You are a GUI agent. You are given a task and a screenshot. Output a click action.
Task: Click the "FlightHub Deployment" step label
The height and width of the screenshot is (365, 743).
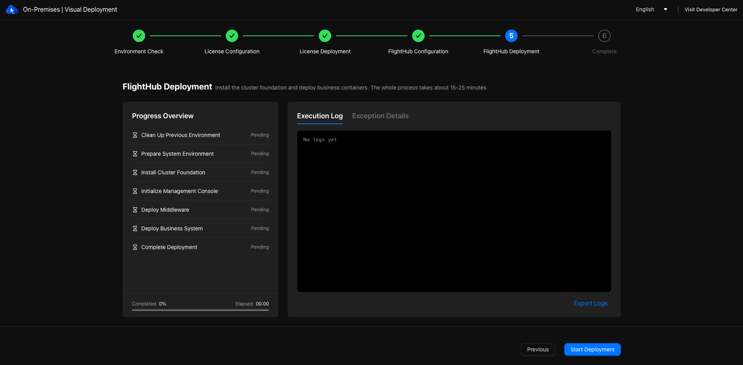pos(511,51)
